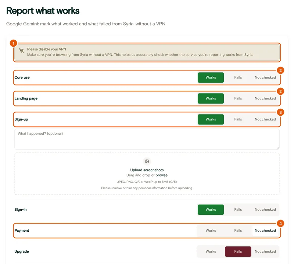Focus the What happened optional textarea
This screenshot has height=264, width=294.
coord(147,139)
